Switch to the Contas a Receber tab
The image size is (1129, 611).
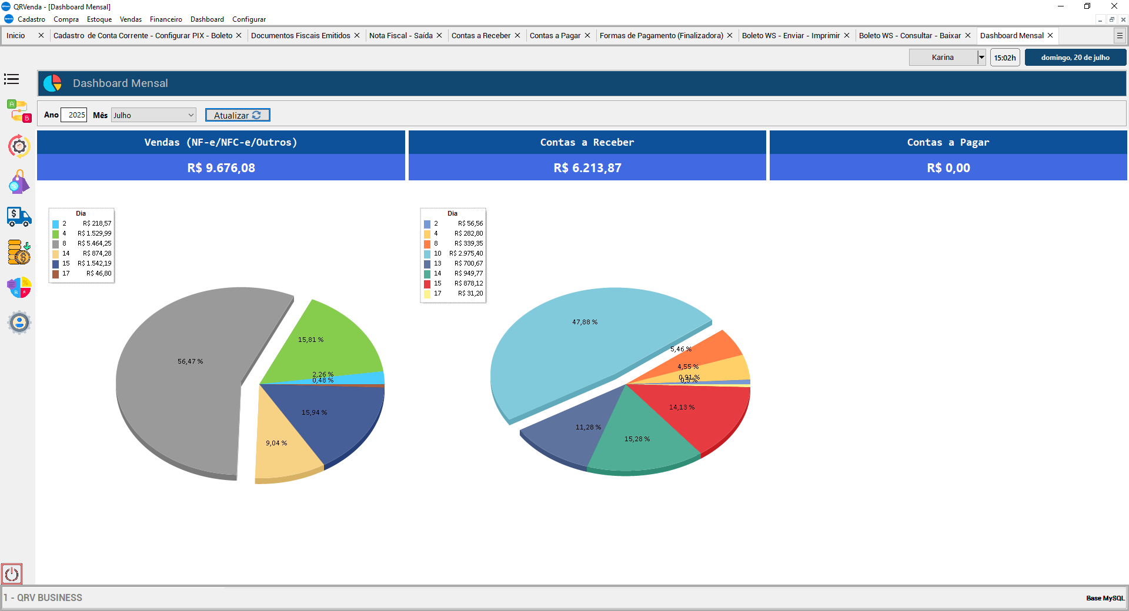point(480,36)
